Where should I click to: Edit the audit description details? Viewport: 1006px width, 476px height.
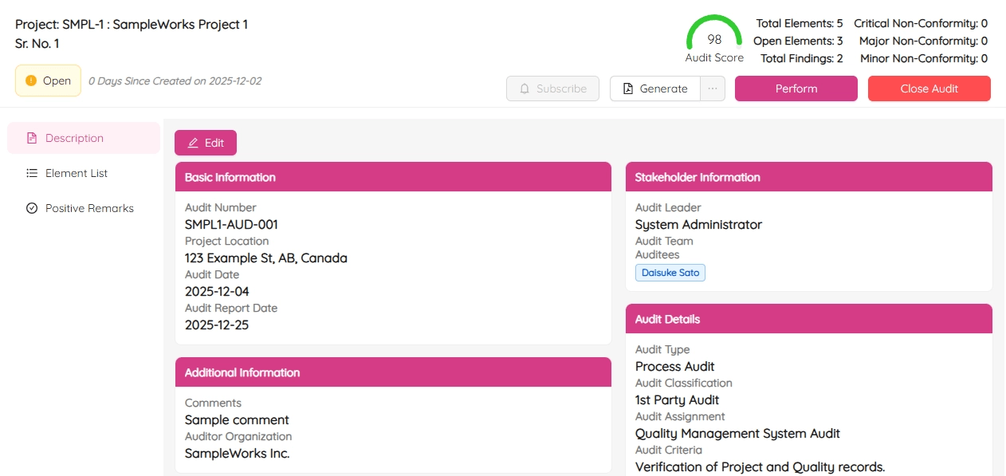pyautogui.click(x=206, y=143)
